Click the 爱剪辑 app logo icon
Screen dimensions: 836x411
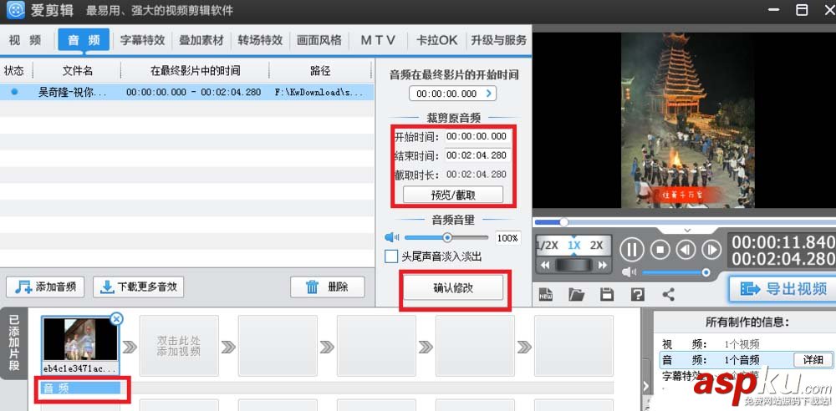16,10
